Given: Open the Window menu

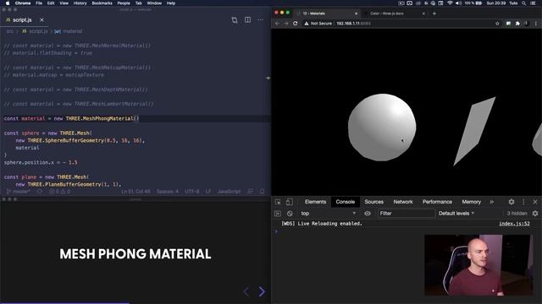Looking at the screenshot, I should [x=154, y=3].
